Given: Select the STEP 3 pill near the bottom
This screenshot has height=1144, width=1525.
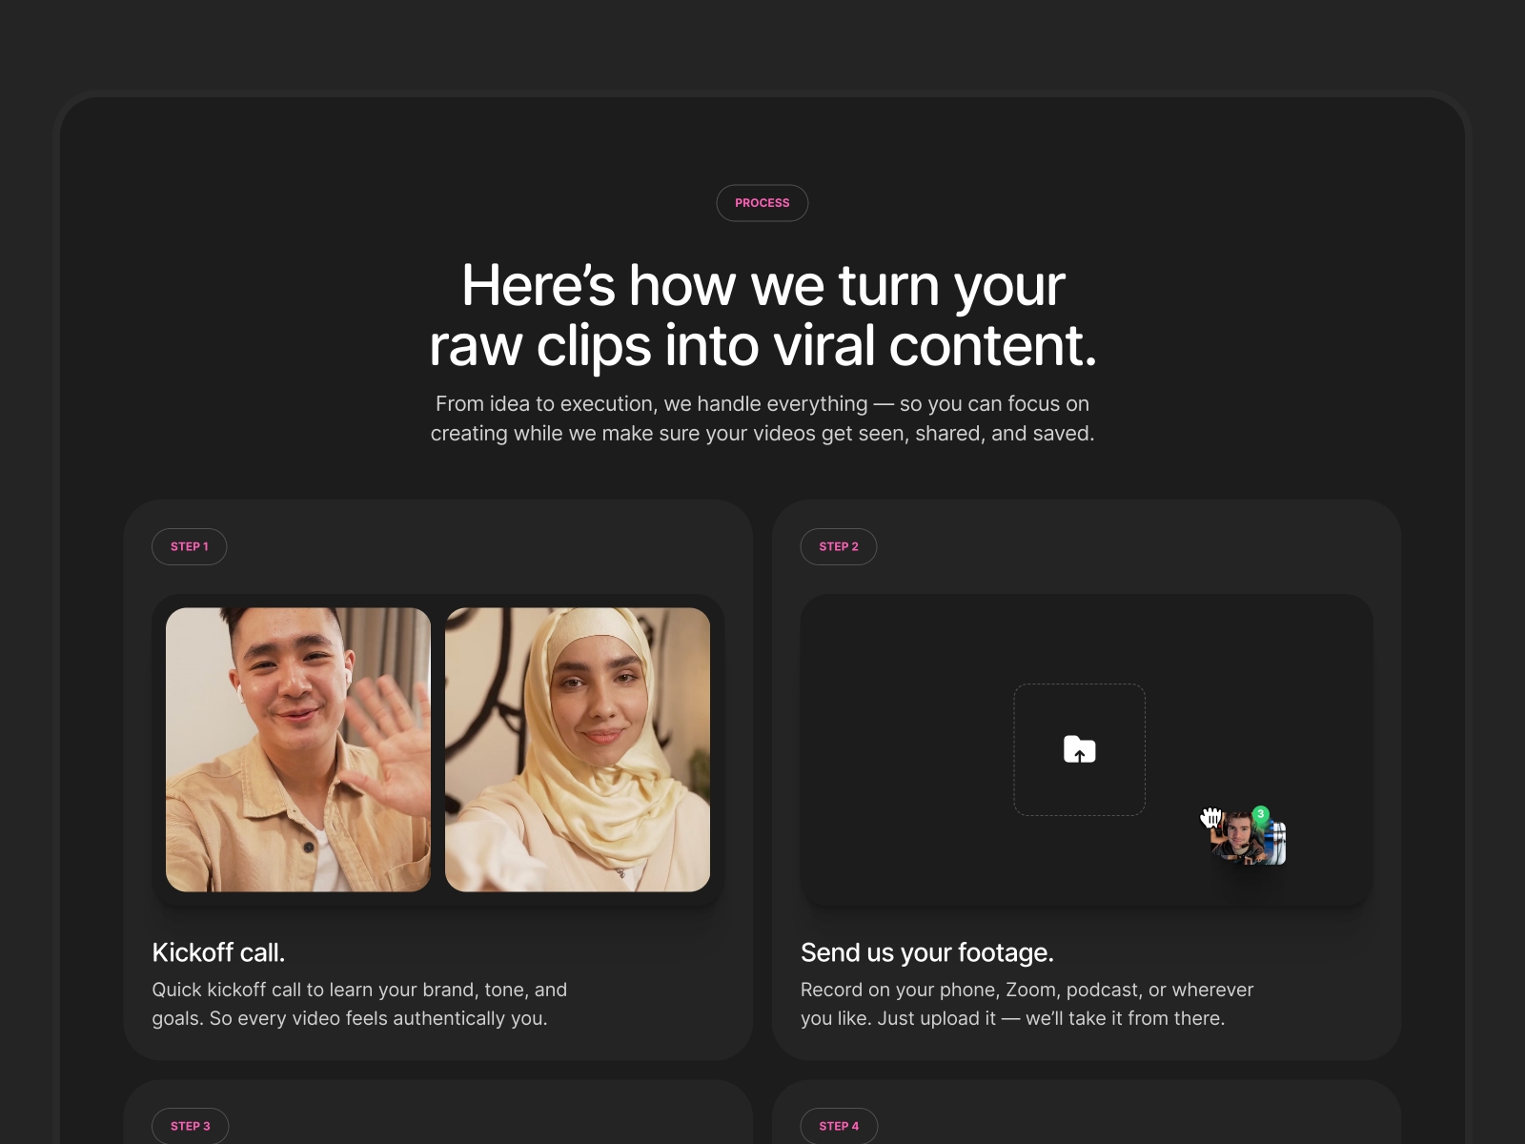Looking at the screenshot, I should [190, 1126].
